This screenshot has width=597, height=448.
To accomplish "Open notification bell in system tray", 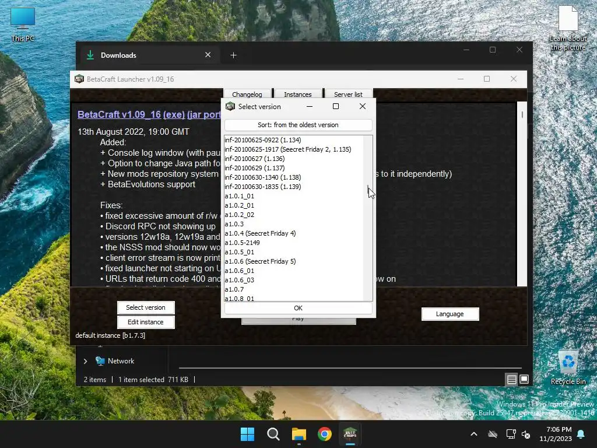I will [x=581, y=434].
